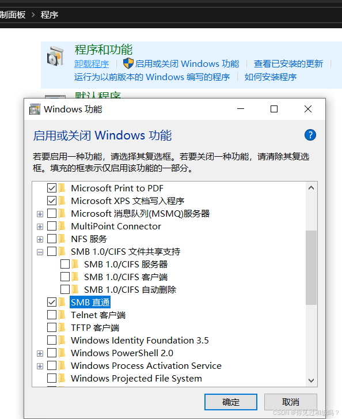342x419 pixels.
Task: Open 查看已安装的更新 link
Action: coord(288,64)
